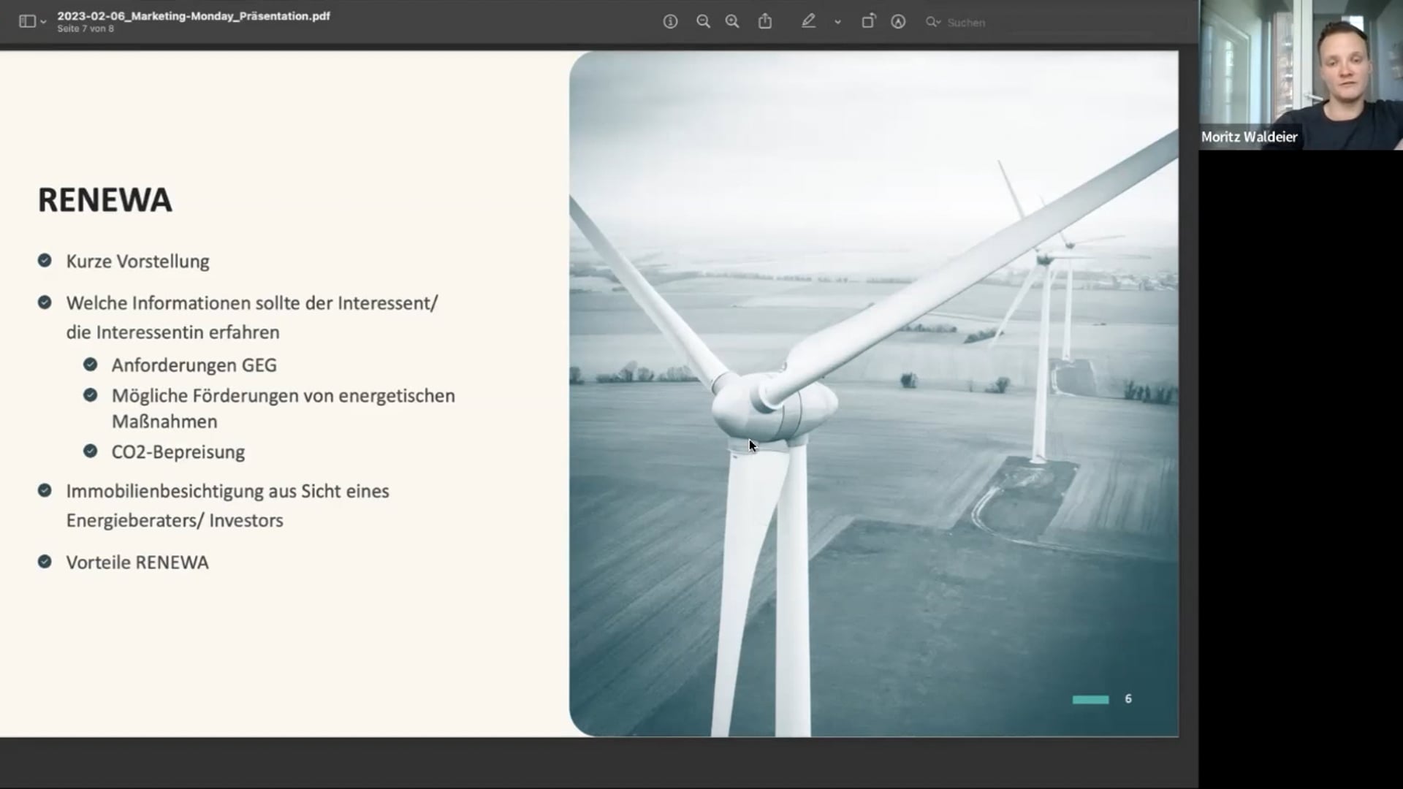Zoom out of the PDF
Image resolution: width=1403 pixels, height=789 pixels.
pos(703,22)
